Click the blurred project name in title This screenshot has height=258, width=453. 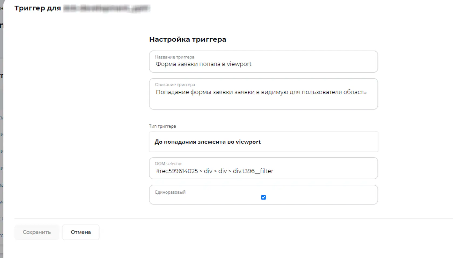(107, 8)
